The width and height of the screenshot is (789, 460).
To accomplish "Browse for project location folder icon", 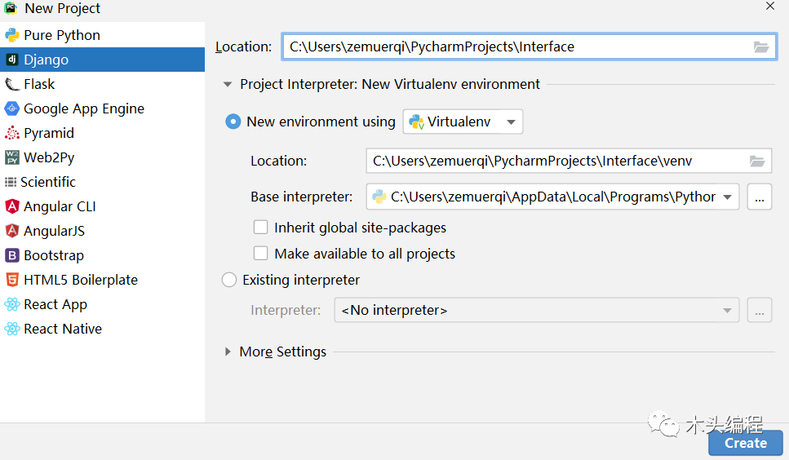I will click(760, 46).
